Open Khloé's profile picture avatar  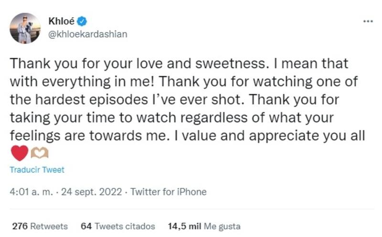(25, 28)
